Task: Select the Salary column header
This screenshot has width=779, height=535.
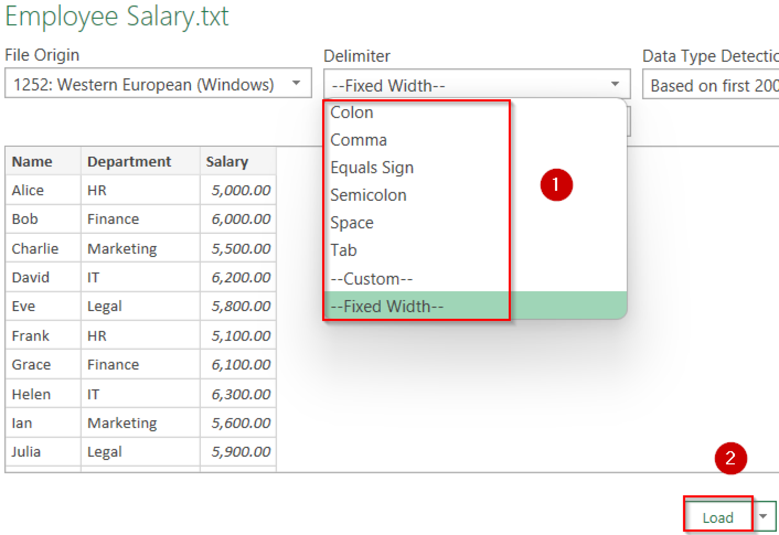Action: (227, 161)
